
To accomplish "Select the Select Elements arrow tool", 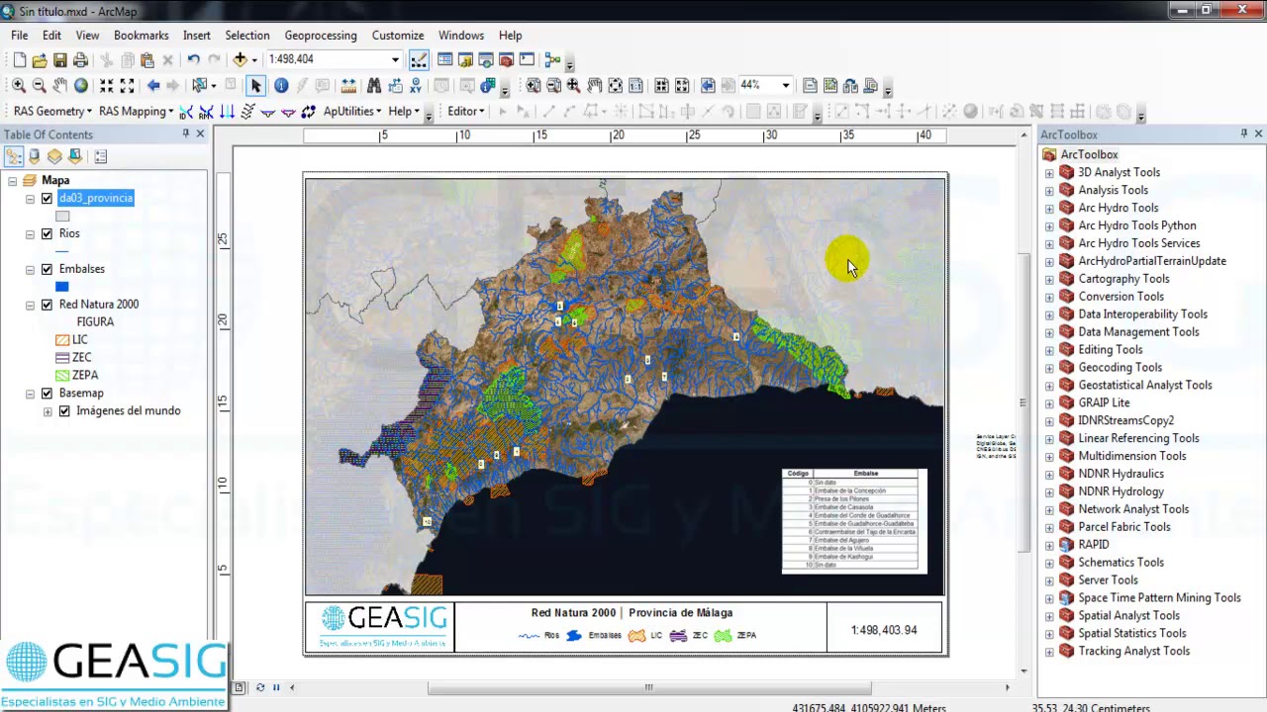I will click(x=255, y=86).
